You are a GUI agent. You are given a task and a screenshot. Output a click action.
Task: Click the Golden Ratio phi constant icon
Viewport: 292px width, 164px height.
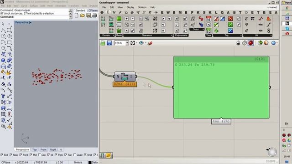point(246,25)
